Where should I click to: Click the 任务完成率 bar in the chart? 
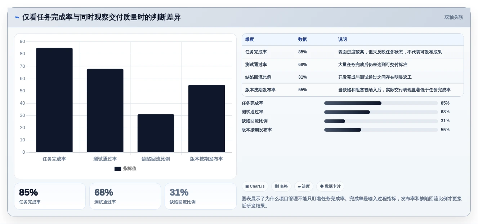[54, 100]
